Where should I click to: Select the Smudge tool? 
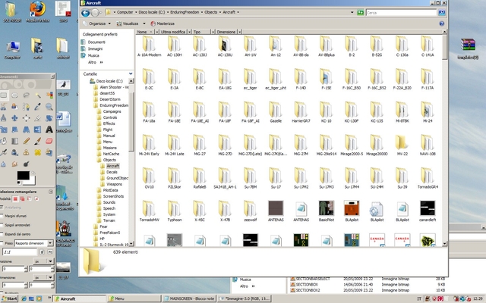14,164
